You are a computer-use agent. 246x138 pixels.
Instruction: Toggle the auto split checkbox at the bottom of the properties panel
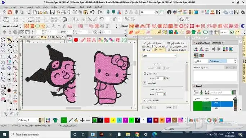click(x=145, y=100)
